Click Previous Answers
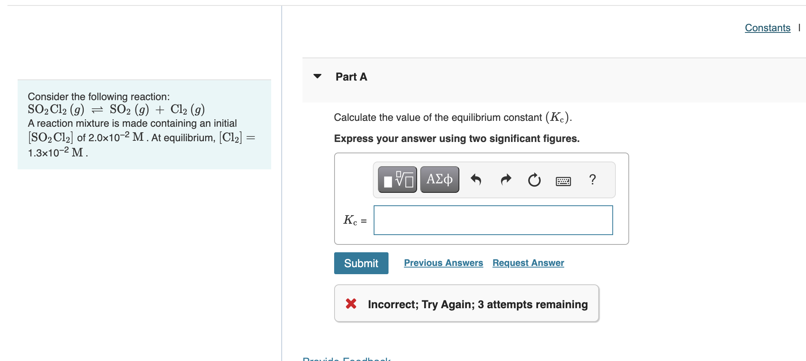 443,262
